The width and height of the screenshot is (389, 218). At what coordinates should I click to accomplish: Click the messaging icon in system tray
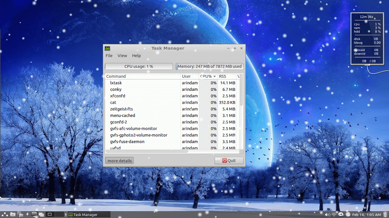[x=341, y=214]
